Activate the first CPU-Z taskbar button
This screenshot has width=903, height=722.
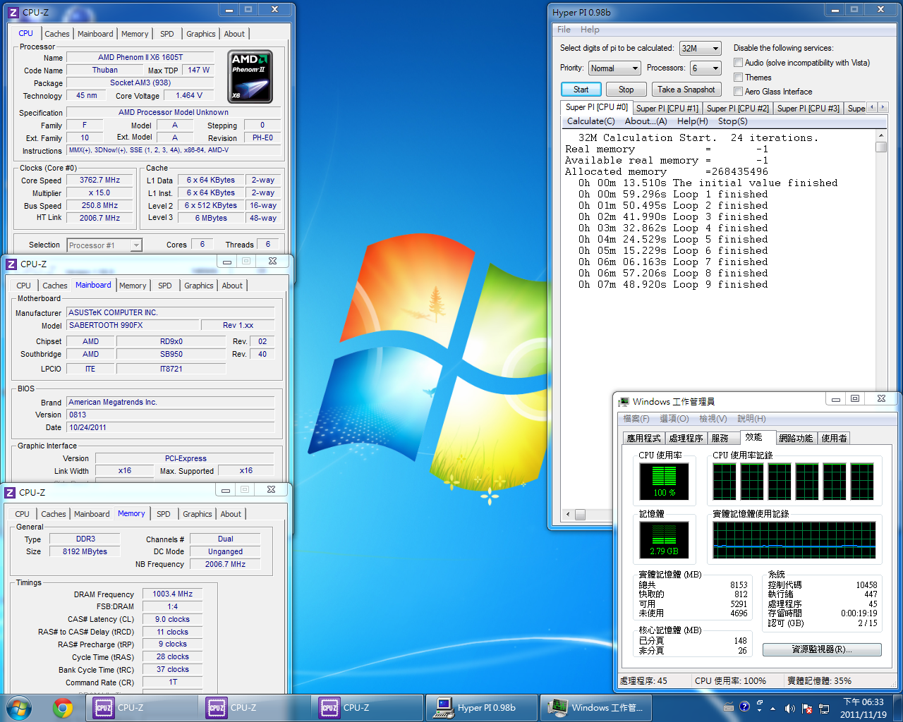[142, 708]
